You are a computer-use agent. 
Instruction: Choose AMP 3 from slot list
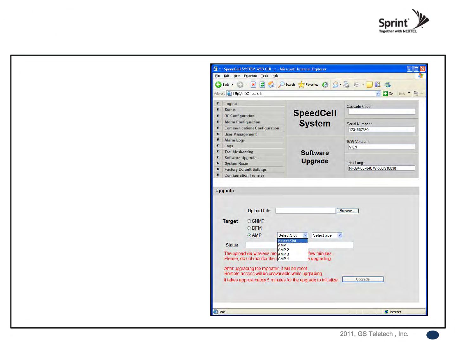tap(292, 254)
